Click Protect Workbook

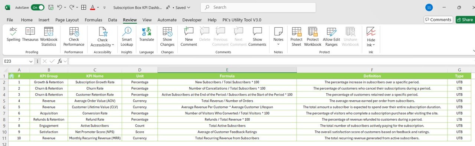313,37
